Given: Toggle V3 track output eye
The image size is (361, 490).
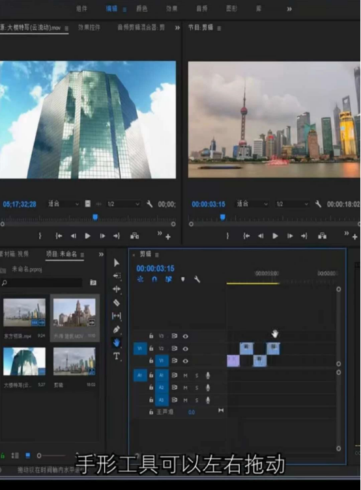Looking at the screenshot, I should coord(186,336).
